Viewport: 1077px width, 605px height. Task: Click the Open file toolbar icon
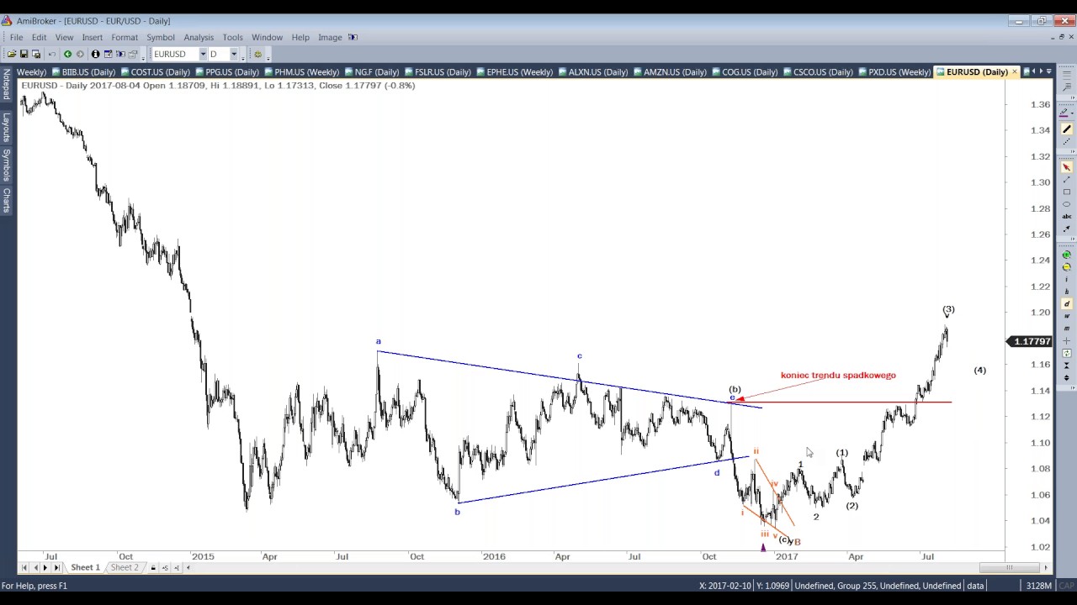click(x=12, y=54)
